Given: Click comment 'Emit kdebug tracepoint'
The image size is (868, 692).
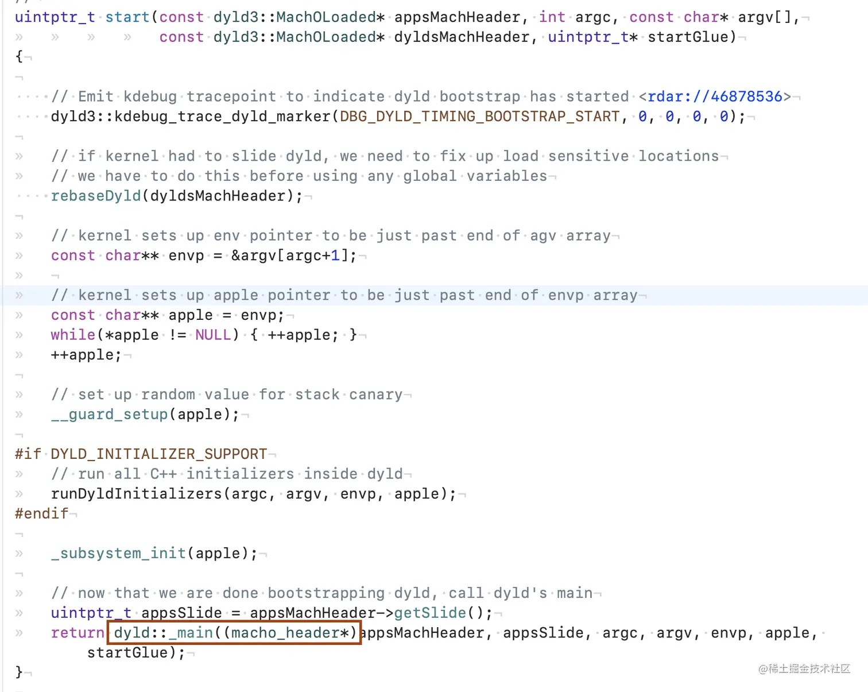Looking at the screenshot, I should click(x=421, y=96).
